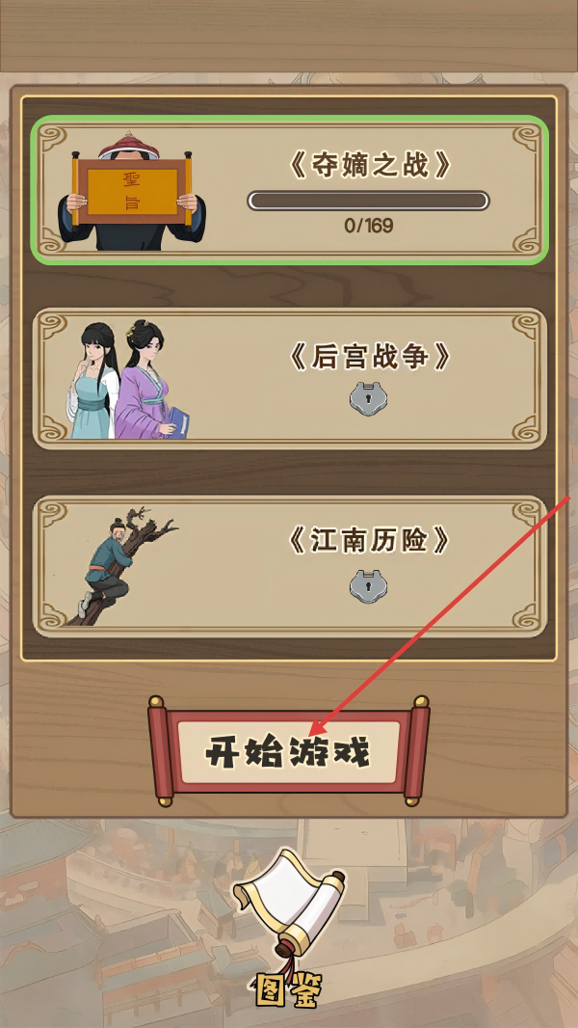Click the 0/169 progress counter

[x=369, y=227]
